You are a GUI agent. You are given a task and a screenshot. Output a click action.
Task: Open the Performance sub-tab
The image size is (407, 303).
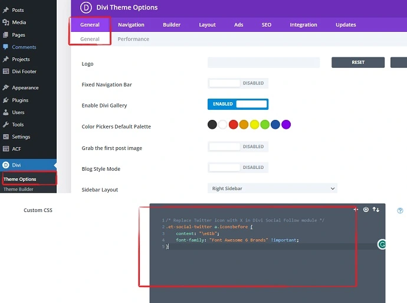click(x=133, y=39)
